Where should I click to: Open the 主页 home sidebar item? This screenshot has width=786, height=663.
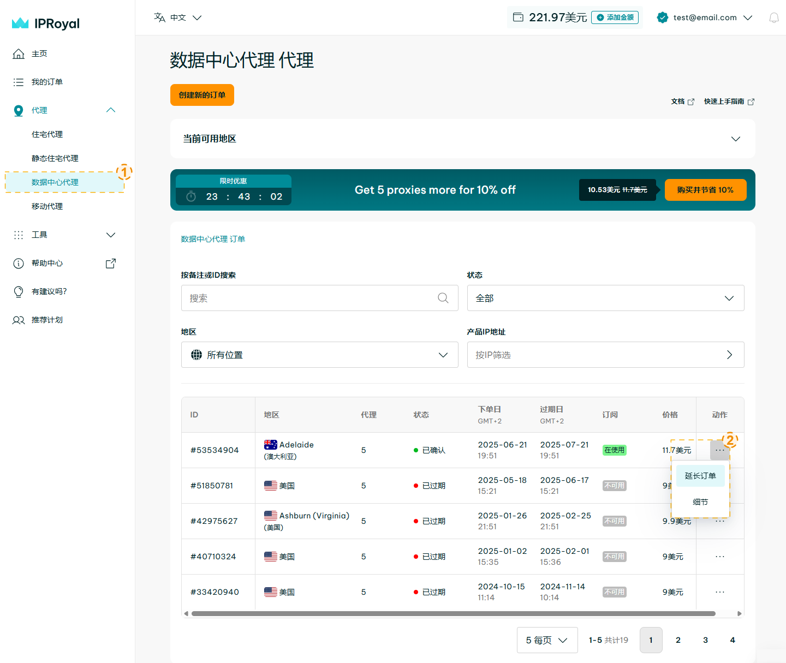tap(39, 53)
